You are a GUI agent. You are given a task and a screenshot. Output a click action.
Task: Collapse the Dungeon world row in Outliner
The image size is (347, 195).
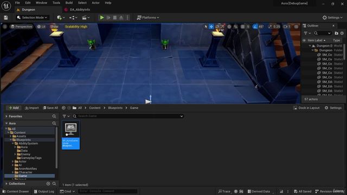click(x=310, y=45)
